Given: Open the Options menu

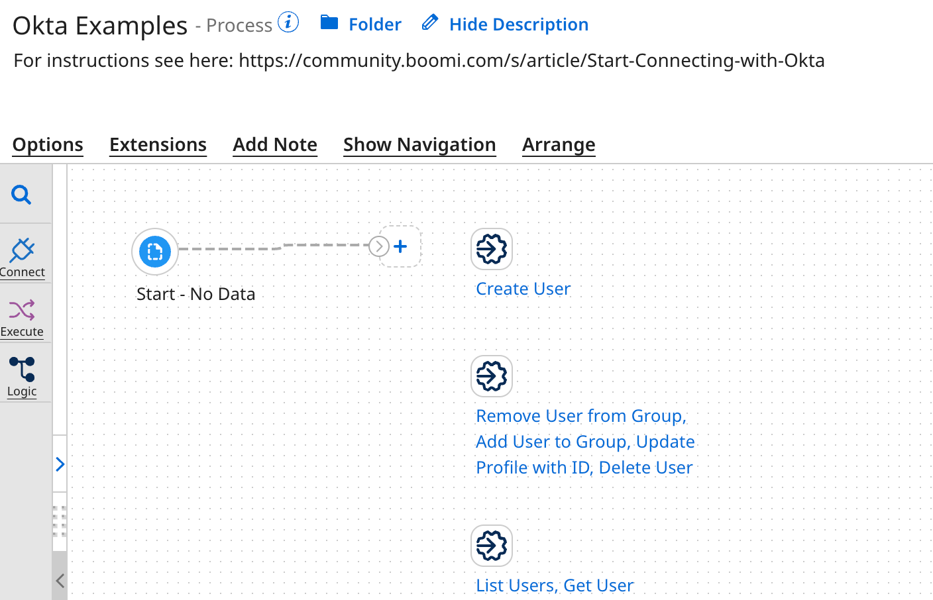Looking at the screenshot, I should [x=48, y=144].
